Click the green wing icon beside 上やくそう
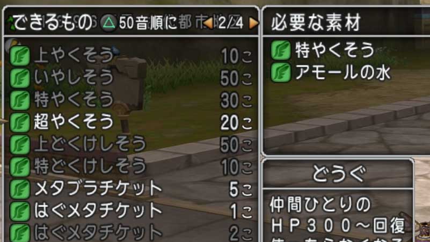Image resolution: width=430 pixels, height=242 pixels. 20,56
